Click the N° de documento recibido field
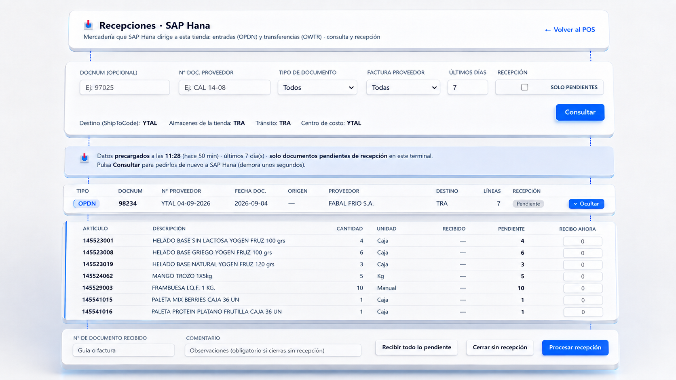The image size is (676, 380). coord(124,350)
